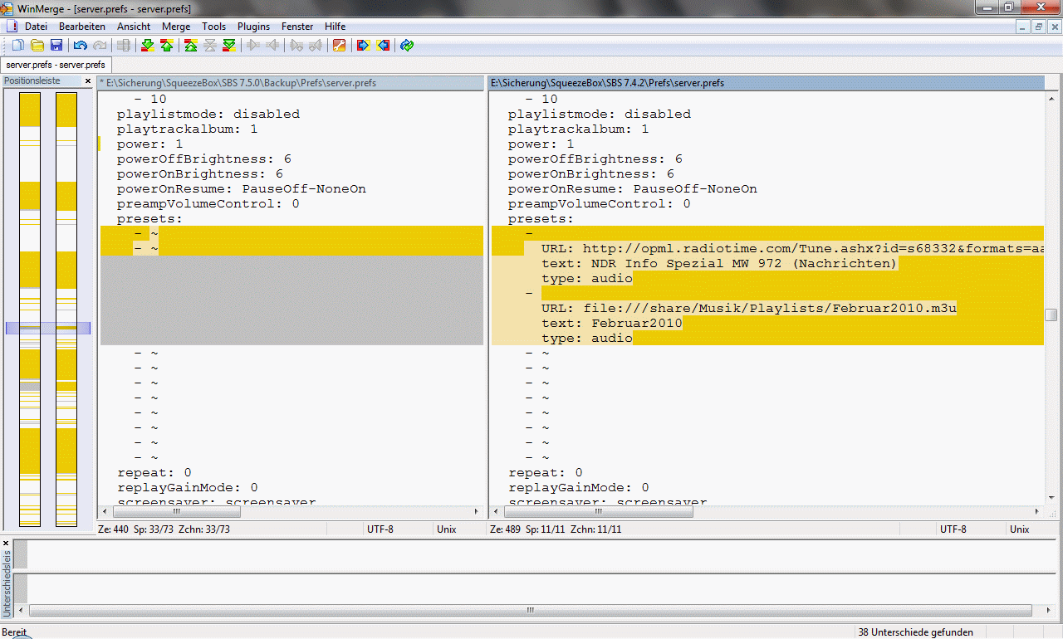
Task: Click the Save floppy disk icon
Action: 56,46
